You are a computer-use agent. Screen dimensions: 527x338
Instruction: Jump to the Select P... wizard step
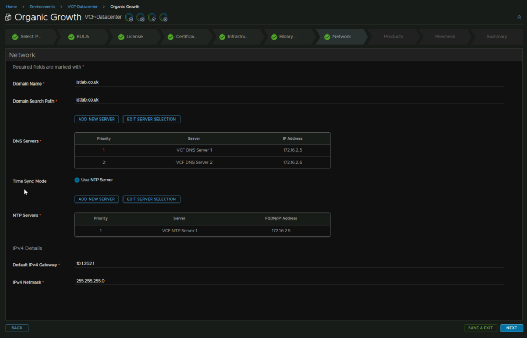click(30, 37)
